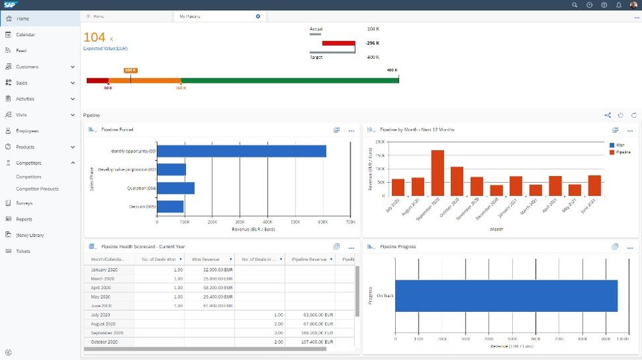Close the My Pipeline tab
642x360 pixels.
coord(258,16)
